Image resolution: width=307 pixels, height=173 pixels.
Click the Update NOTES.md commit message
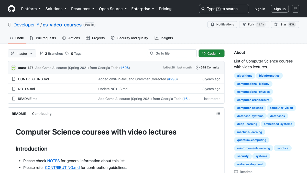[113, 89]
